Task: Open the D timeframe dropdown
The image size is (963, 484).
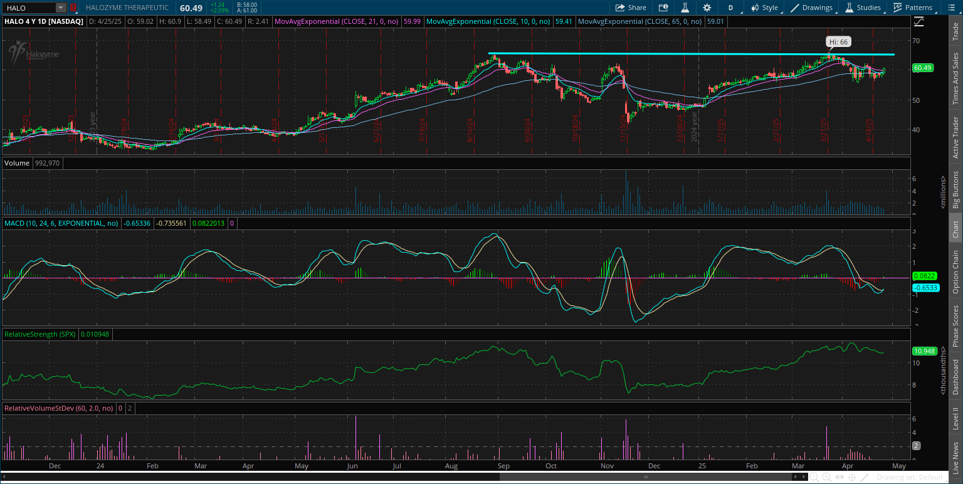Action: coord(730,8)
